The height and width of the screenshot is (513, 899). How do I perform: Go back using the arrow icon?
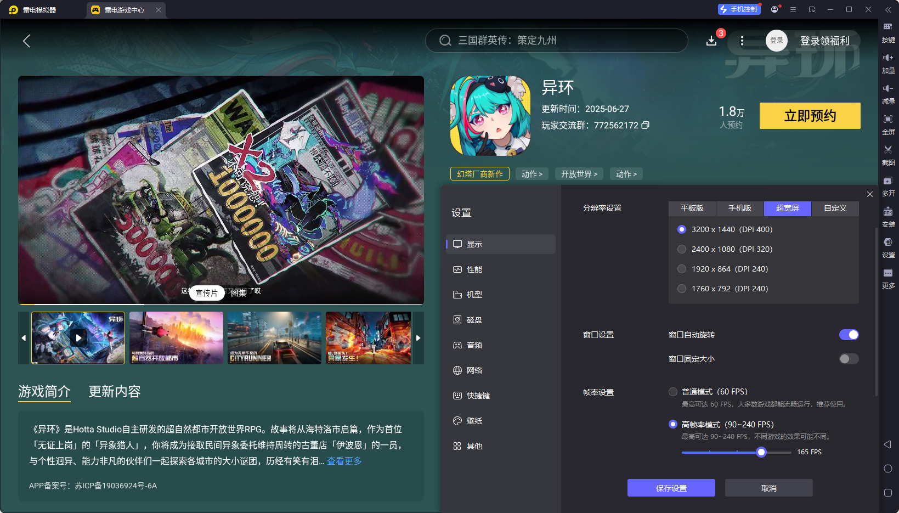click(x=26, y=41)
